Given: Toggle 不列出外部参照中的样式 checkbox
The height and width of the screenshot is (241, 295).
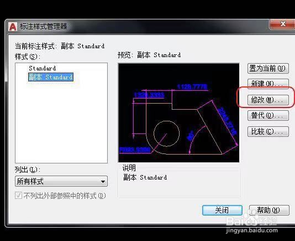Looking at the screenshot, I should pos(18,196).
